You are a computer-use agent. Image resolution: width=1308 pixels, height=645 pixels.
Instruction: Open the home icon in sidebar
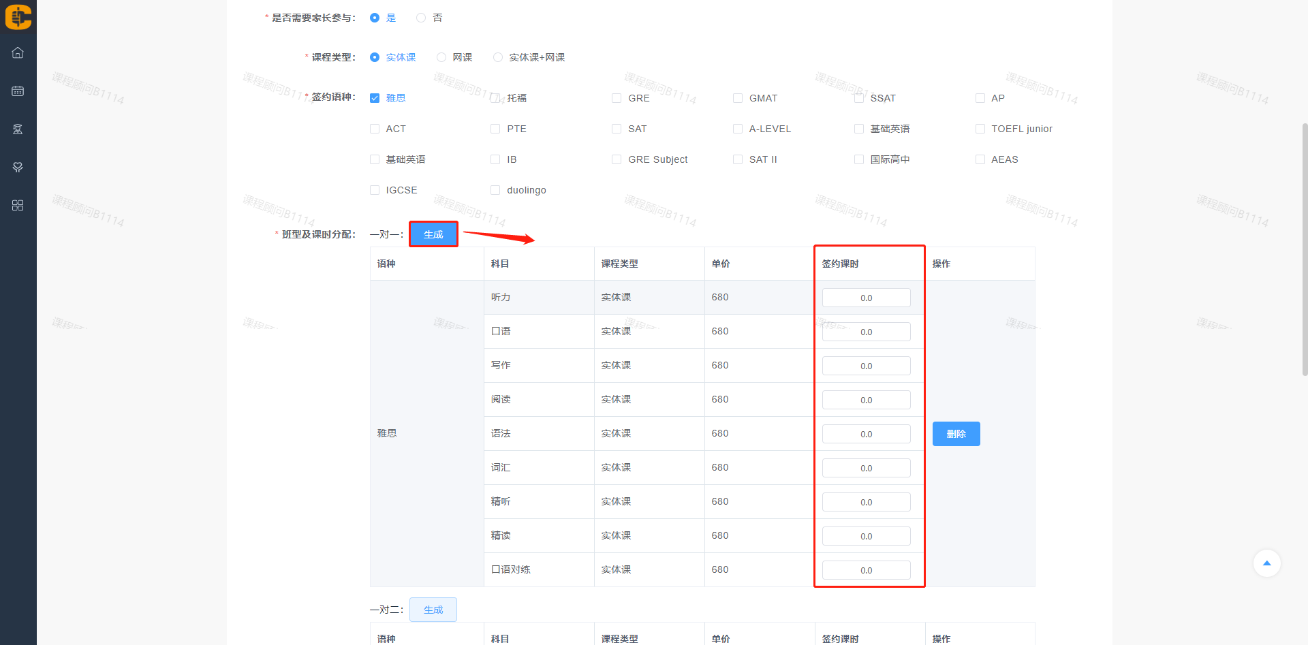18,53
